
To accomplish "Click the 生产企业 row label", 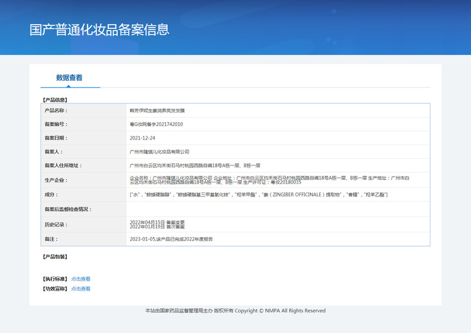I will (56, 180).
